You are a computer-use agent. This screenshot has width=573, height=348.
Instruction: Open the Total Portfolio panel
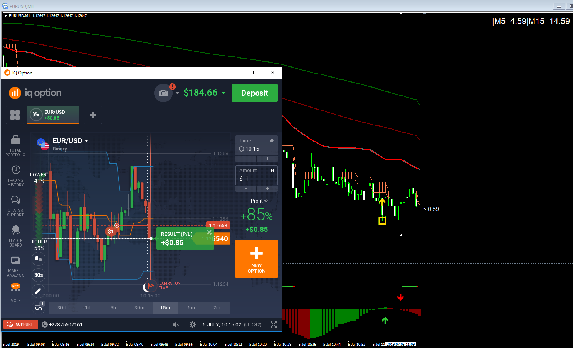(15, 146)
